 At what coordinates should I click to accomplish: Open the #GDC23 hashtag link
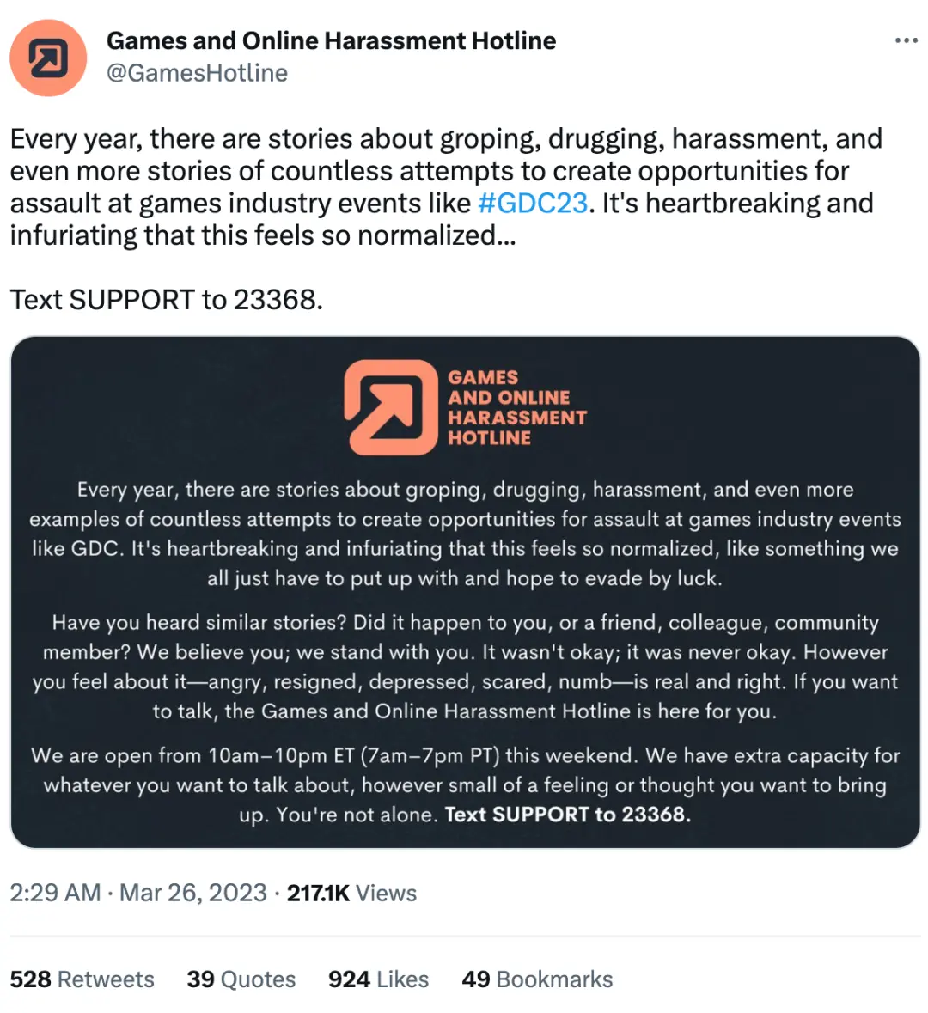tap(533, 203)
